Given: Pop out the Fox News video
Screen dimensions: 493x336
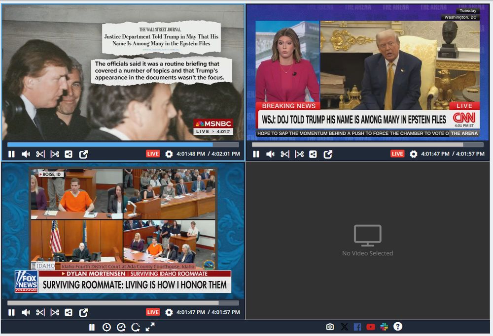Looking at the screenshot, I should click(x=83, y=312).
